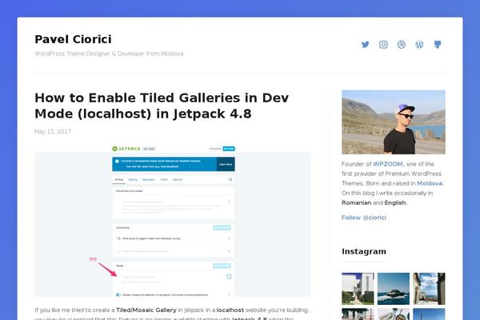
Task: Click the May 15, 2017 post date
Action: [53, 131]
